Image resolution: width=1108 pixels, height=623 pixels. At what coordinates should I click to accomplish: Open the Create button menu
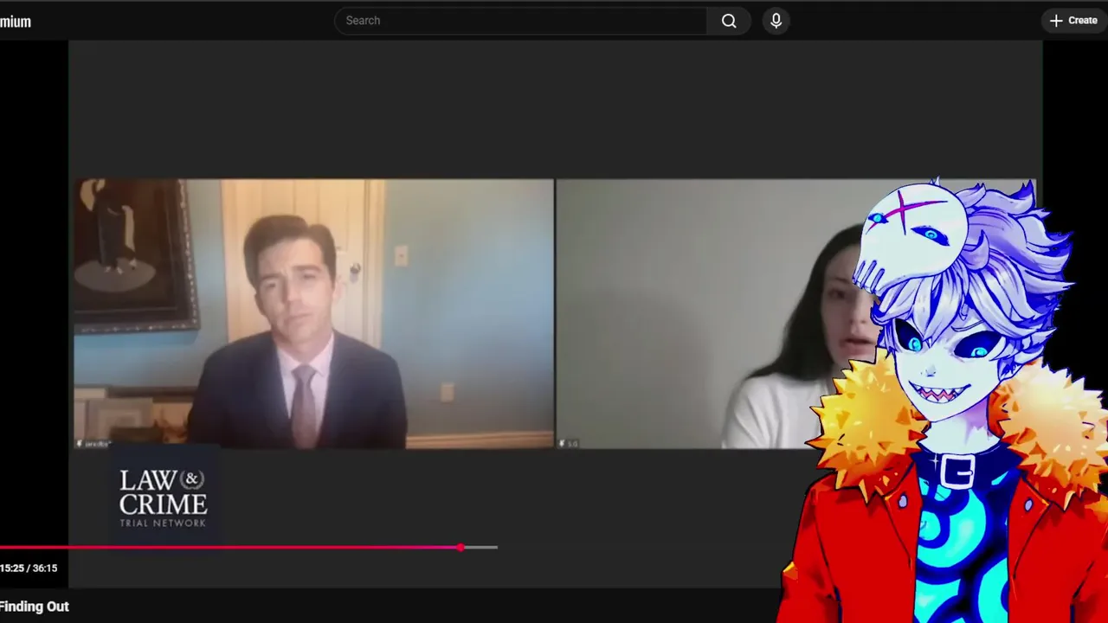pos(1074,21)
